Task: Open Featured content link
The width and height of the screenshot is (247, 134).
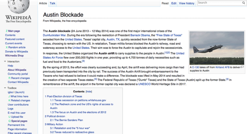Action: coord(15,39)
